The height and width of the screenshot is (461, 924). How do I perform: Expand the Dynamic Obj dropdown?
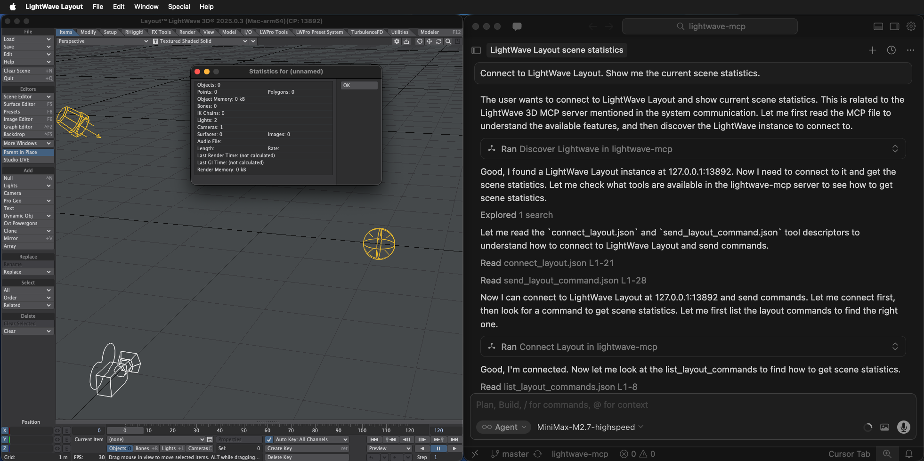coord(28,216)
